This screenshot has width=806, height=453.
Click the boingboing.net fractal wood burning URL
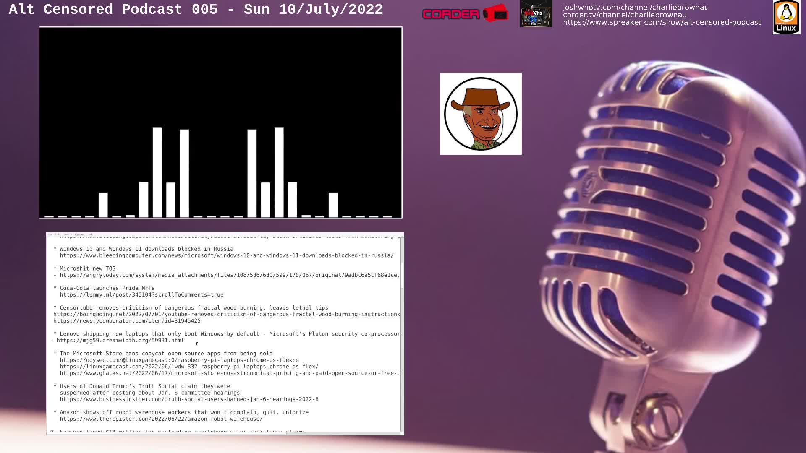click(x=227, y=314)
